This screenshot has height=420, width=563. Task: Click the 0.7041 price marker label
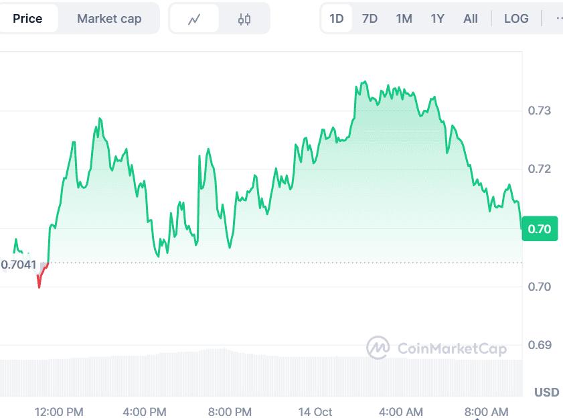point(20,265)
